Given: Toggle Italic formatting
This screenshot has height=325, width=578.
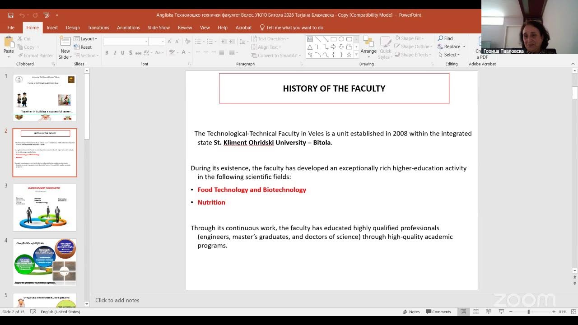Looking at the screenshot, I should (x=115, y=53).
